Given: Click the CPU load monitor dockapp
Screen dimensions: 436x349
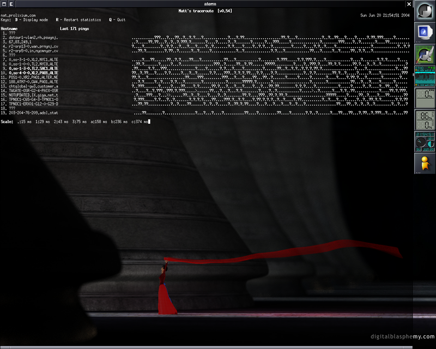Looking at the screenshot, I should (425, 98).
